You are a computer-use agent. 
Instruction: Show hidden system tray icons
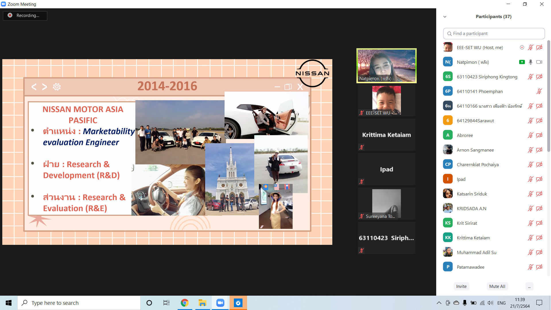439,303
